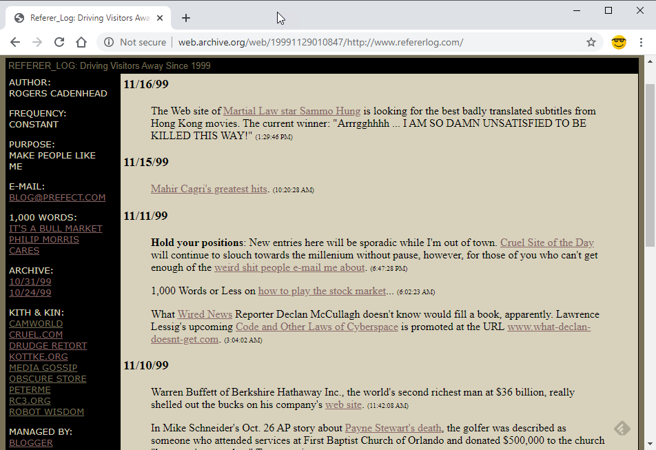Open the 10/24/99 archive
Viewport: 656px width, 450px height.
(x=30, y=292)
